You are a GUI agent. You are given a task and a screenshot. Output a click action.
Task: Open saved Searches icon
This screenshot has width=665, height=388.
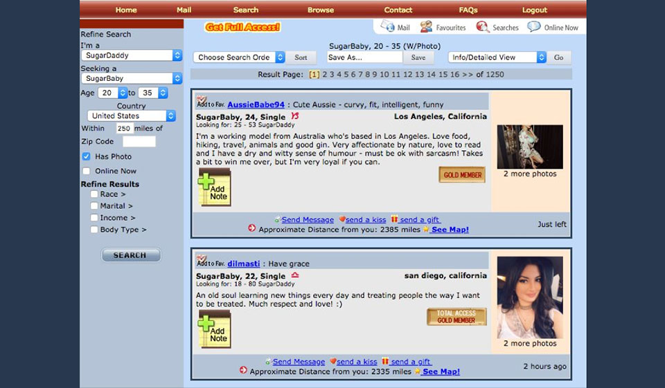tap(483, 27)
